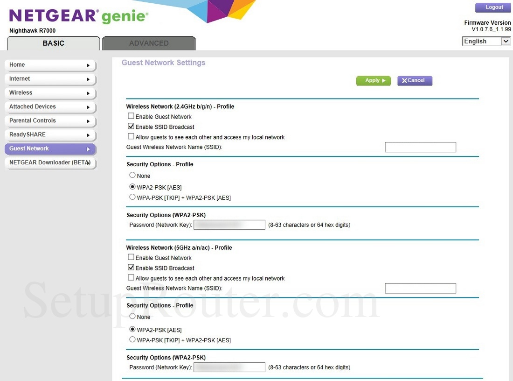Screen dimensions: 513x381
Task: Open the Guest Network menu item
Action: 50,149
